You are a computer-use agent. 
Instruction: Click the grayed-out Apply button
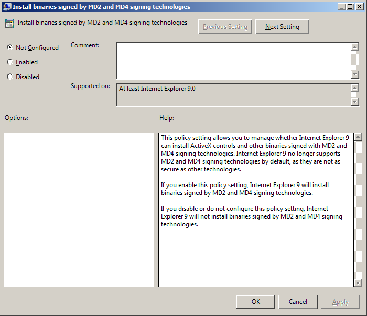340,301
